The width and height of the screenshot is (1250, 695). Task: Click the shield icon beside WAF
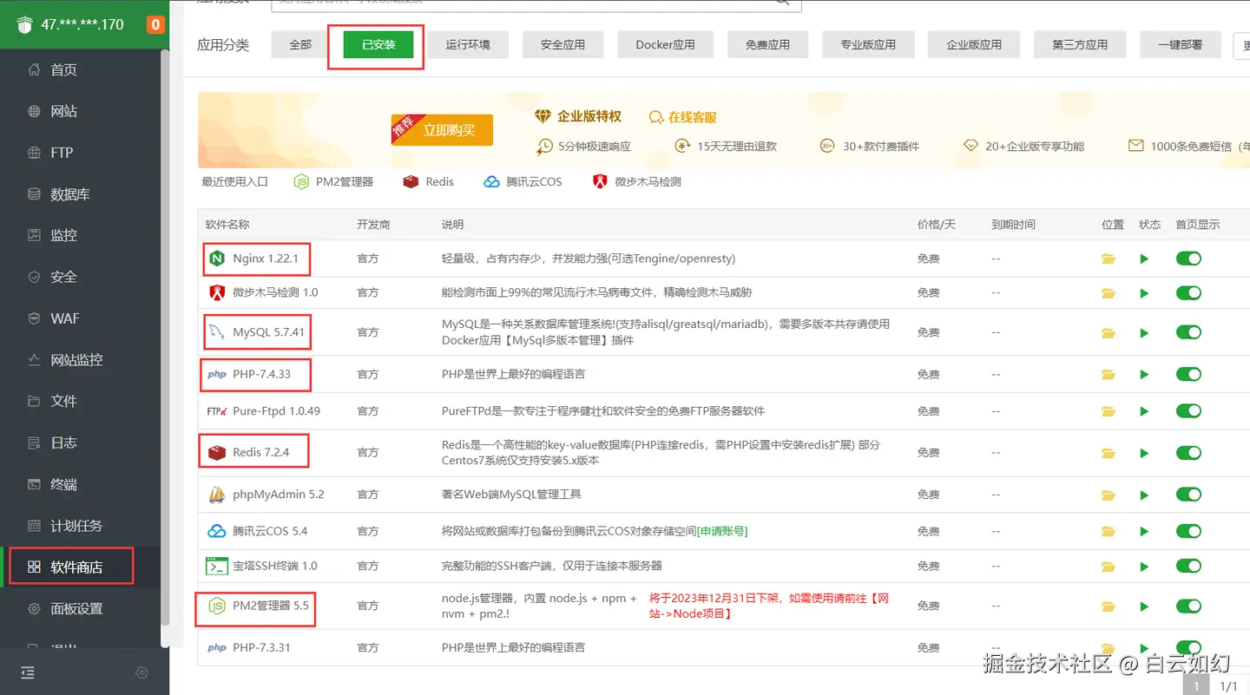tap(34, 318)
